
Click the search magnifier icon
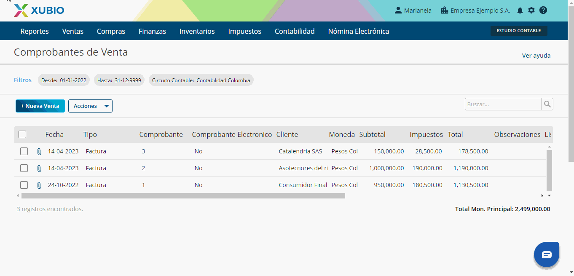pos(547,104)
